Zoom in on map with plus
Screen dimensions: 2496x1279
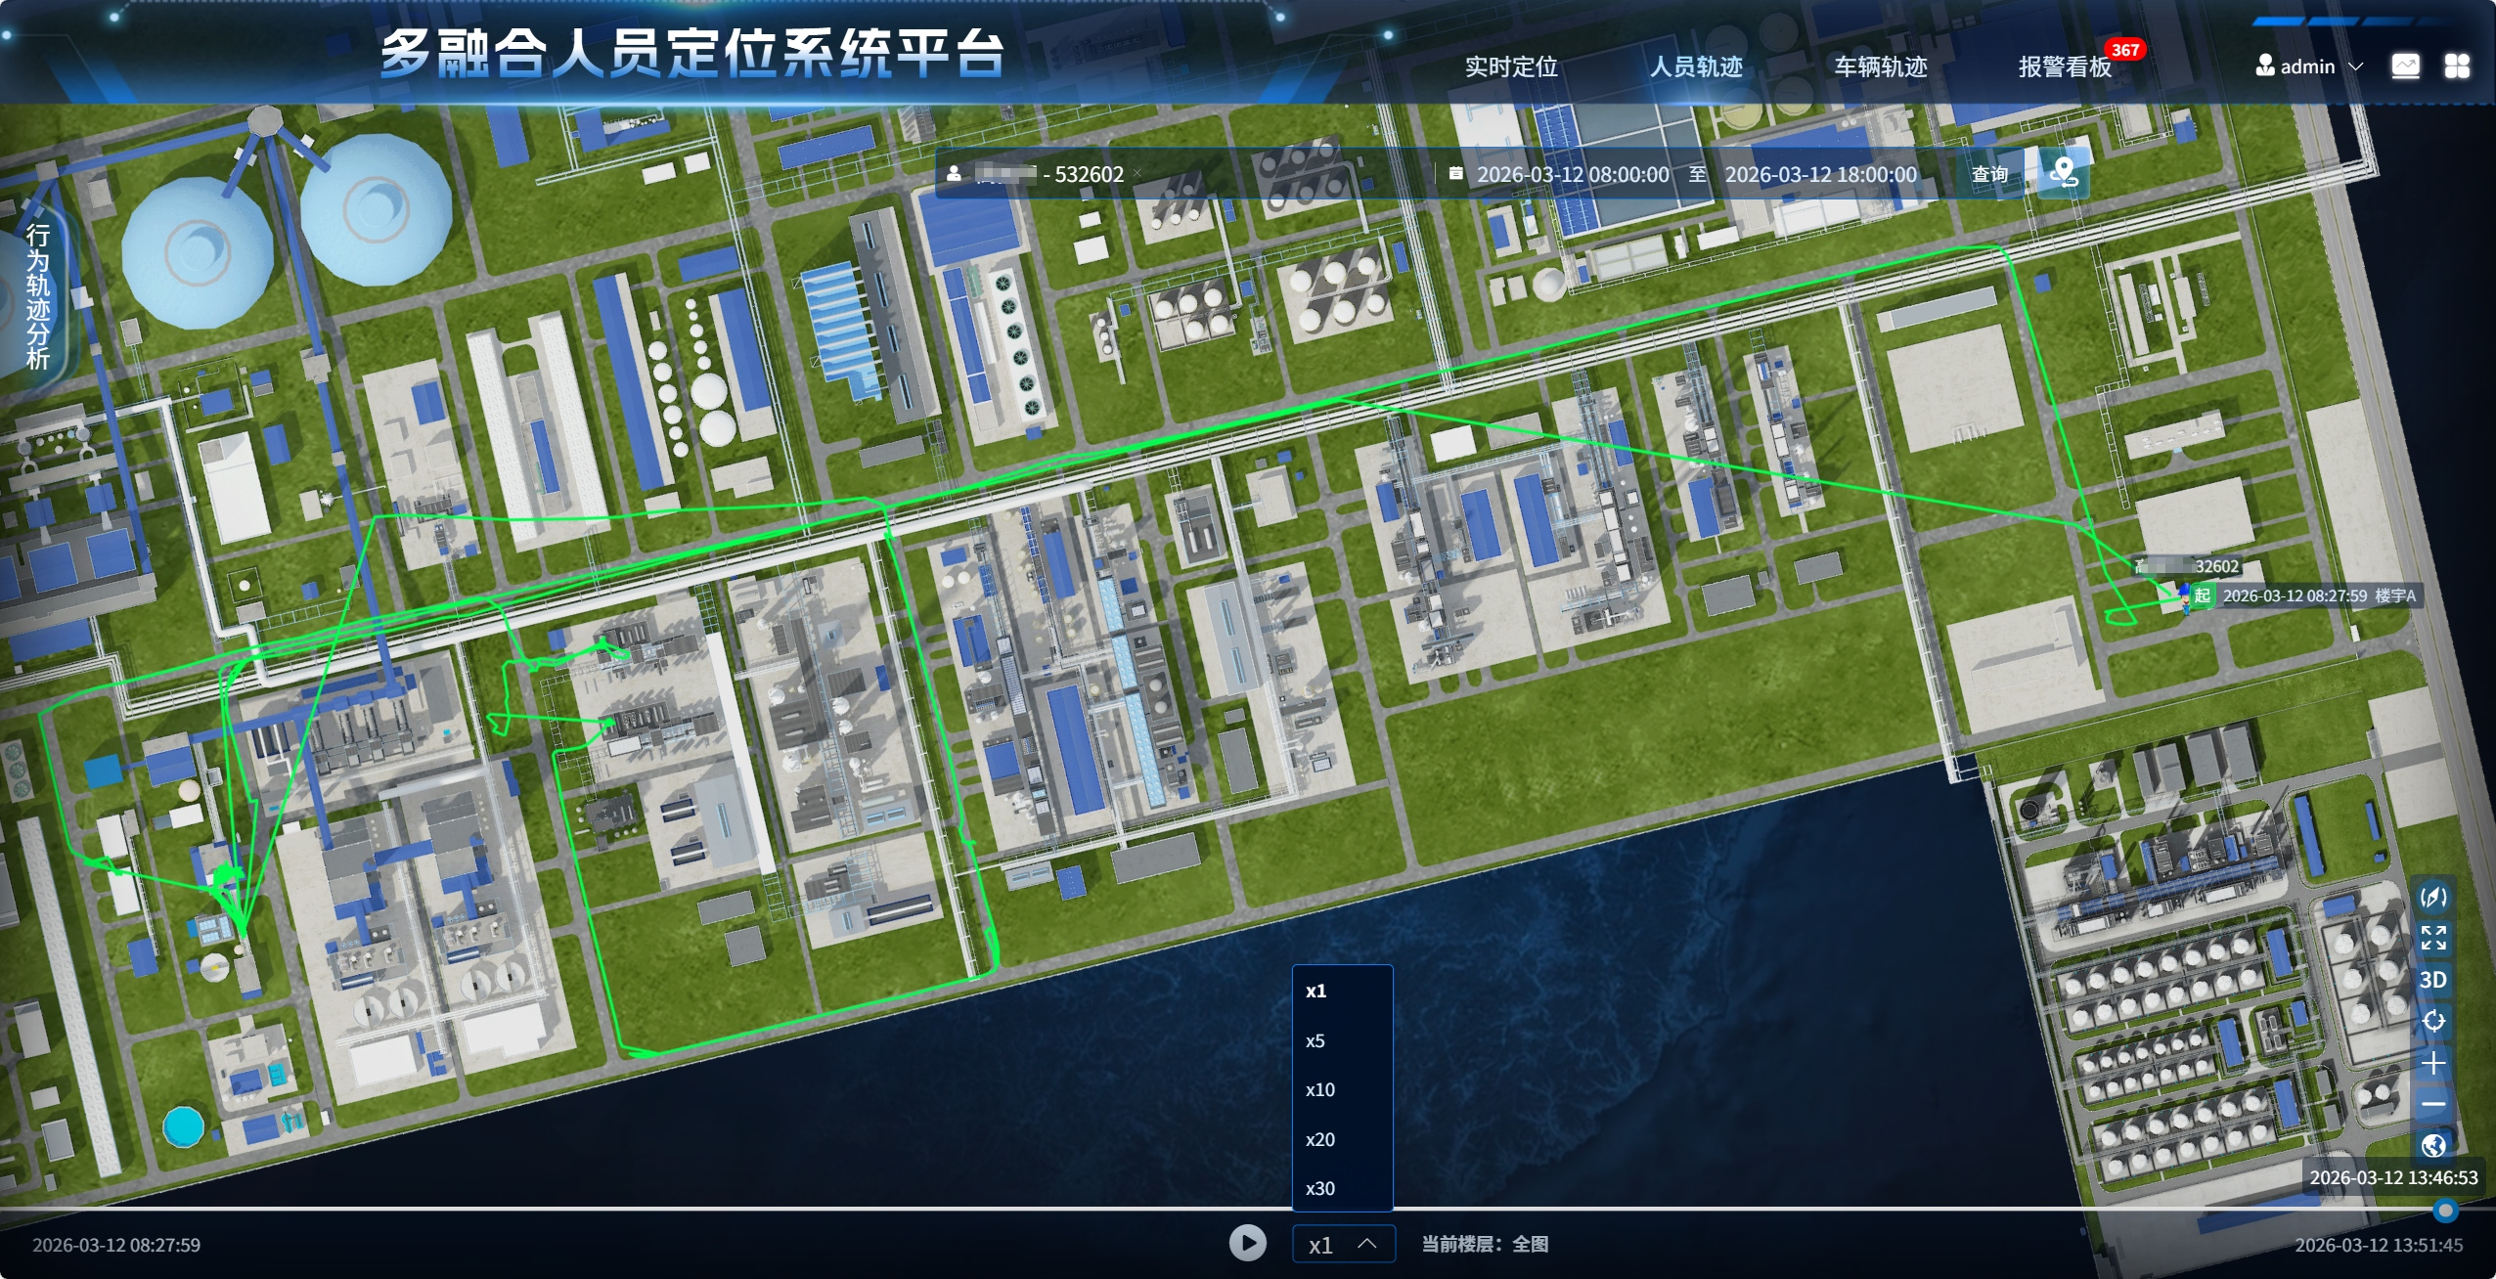tap(2432, 1063)
